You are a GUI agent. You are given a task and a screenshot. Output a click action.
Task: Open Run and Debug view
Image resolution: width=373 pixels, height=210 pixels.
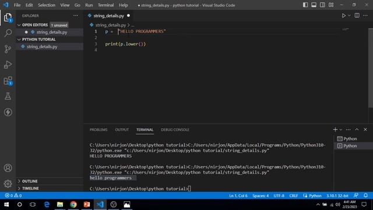(8, 65)
